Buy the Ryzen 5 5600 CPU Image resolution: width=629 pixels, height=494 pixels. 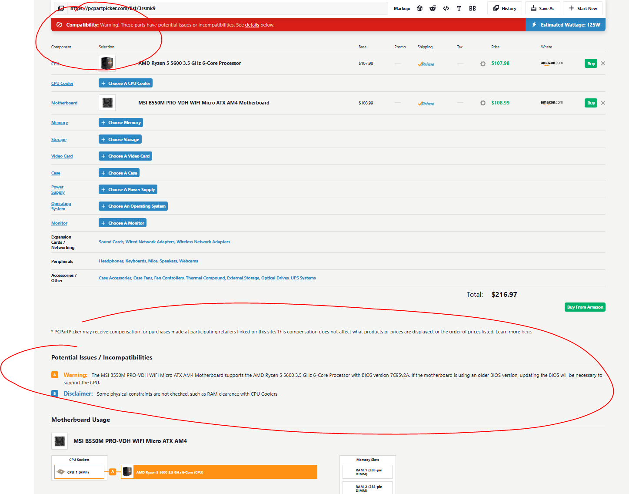591,64
